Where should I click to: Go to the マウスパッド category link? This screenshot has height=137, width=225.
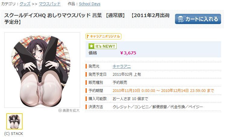pyautogui.click(x=50, y=4)
